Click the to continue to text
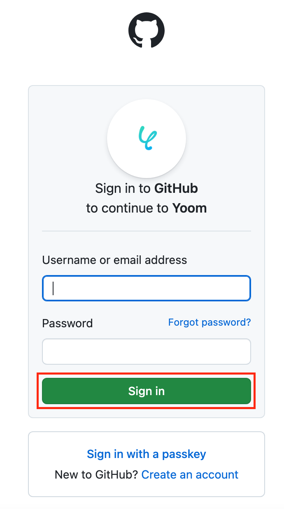 click(x=128, y=208)
